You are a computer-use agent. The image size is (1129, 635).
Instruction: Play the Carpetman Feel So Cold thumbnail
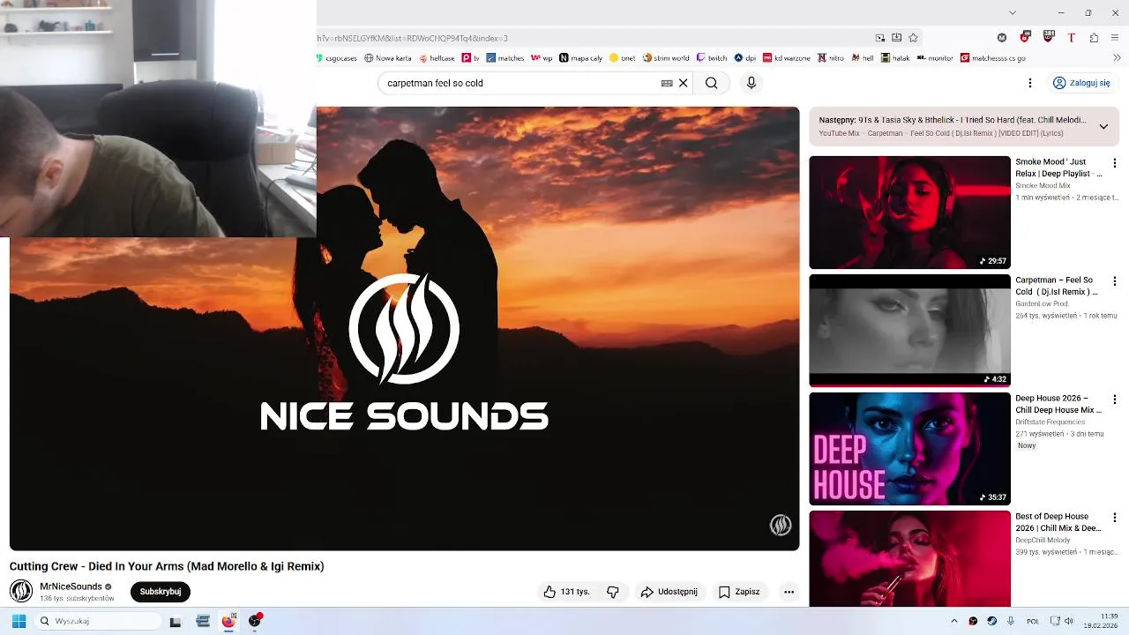pos(909,331)
